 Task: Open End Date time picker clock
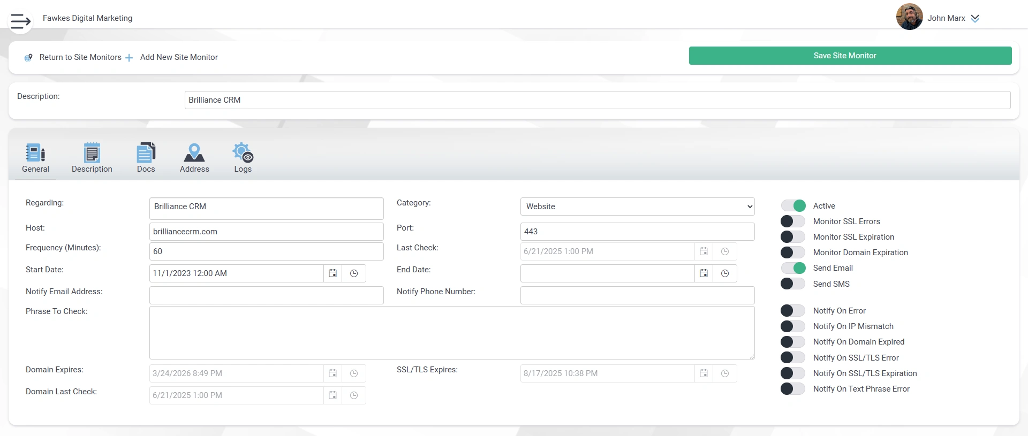(x=725, y=273)
